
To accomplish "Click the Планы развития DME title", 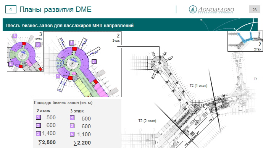I will (x=55, y=10).
